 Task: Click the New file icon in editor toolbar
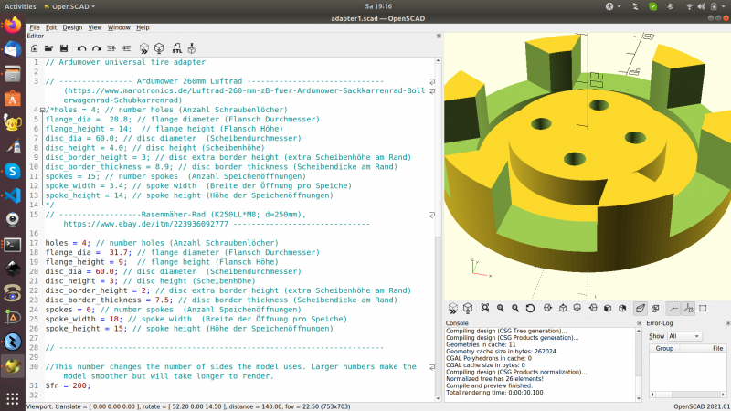(34, 48)
